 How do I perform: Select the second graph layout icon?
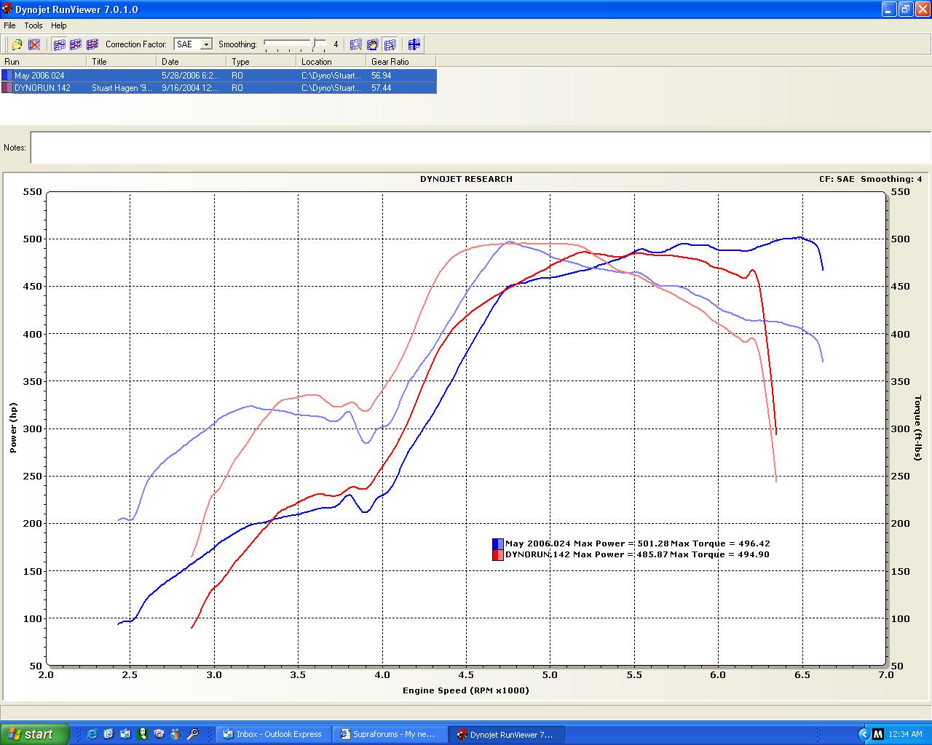coord(76,44)
